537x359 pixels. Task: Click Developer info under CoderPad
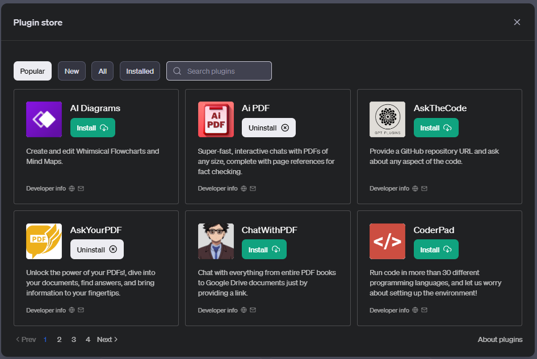pyautogui.click(x=389, y=310)
